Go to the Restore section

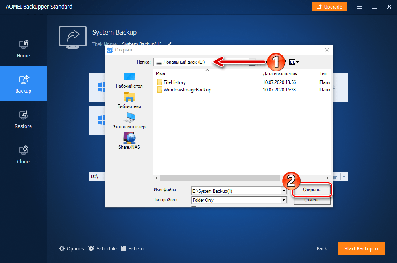coord(23,119)
